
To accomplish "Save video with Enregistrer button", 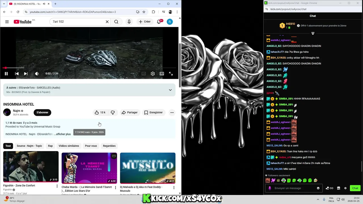I will click(x=153, y=112).
